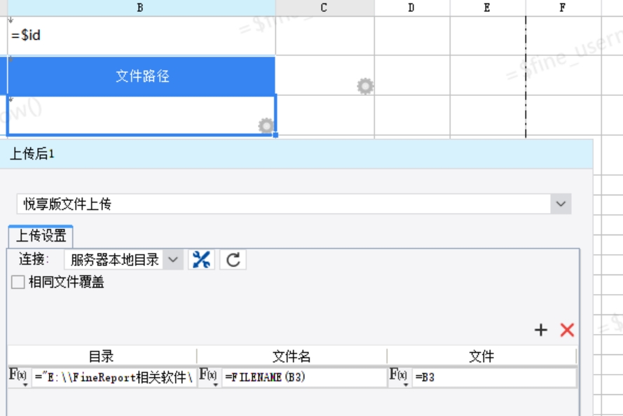This screenshot has width=623, height=416.
Task: Select the 文件路径 header cell
Action: tap(142, 76)
